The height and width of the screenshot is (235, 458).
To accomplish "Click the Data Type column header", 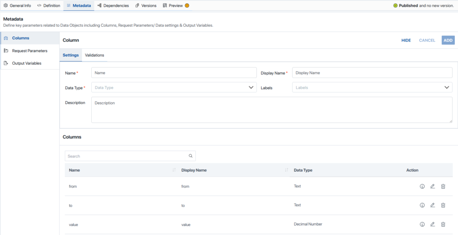I will click(x=303, y=170).
